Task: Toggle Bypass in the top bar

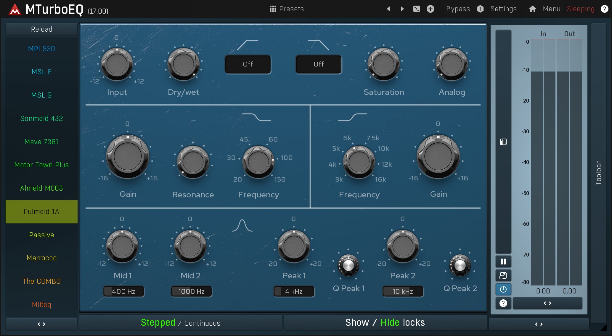Action: [x=458, y=9]
